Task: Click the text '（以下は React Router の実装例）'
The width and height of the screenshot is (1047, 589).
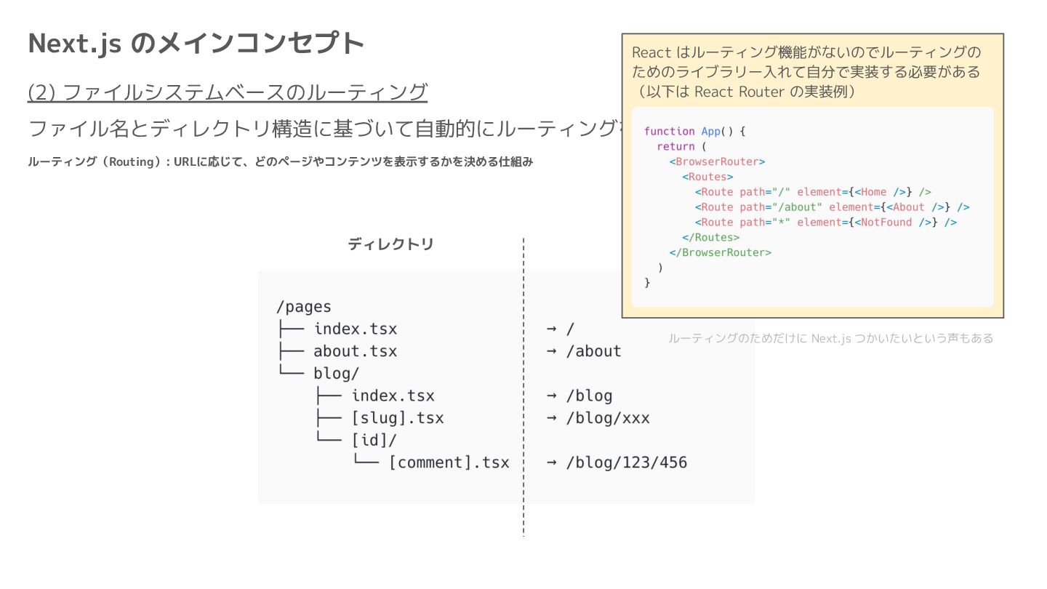Action: click(749, 92)
